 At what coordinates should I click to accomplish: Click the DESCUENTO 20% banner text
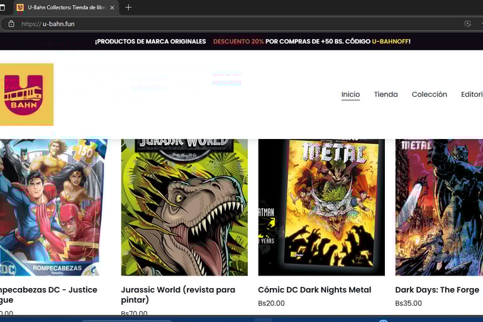tap(238, 42)
